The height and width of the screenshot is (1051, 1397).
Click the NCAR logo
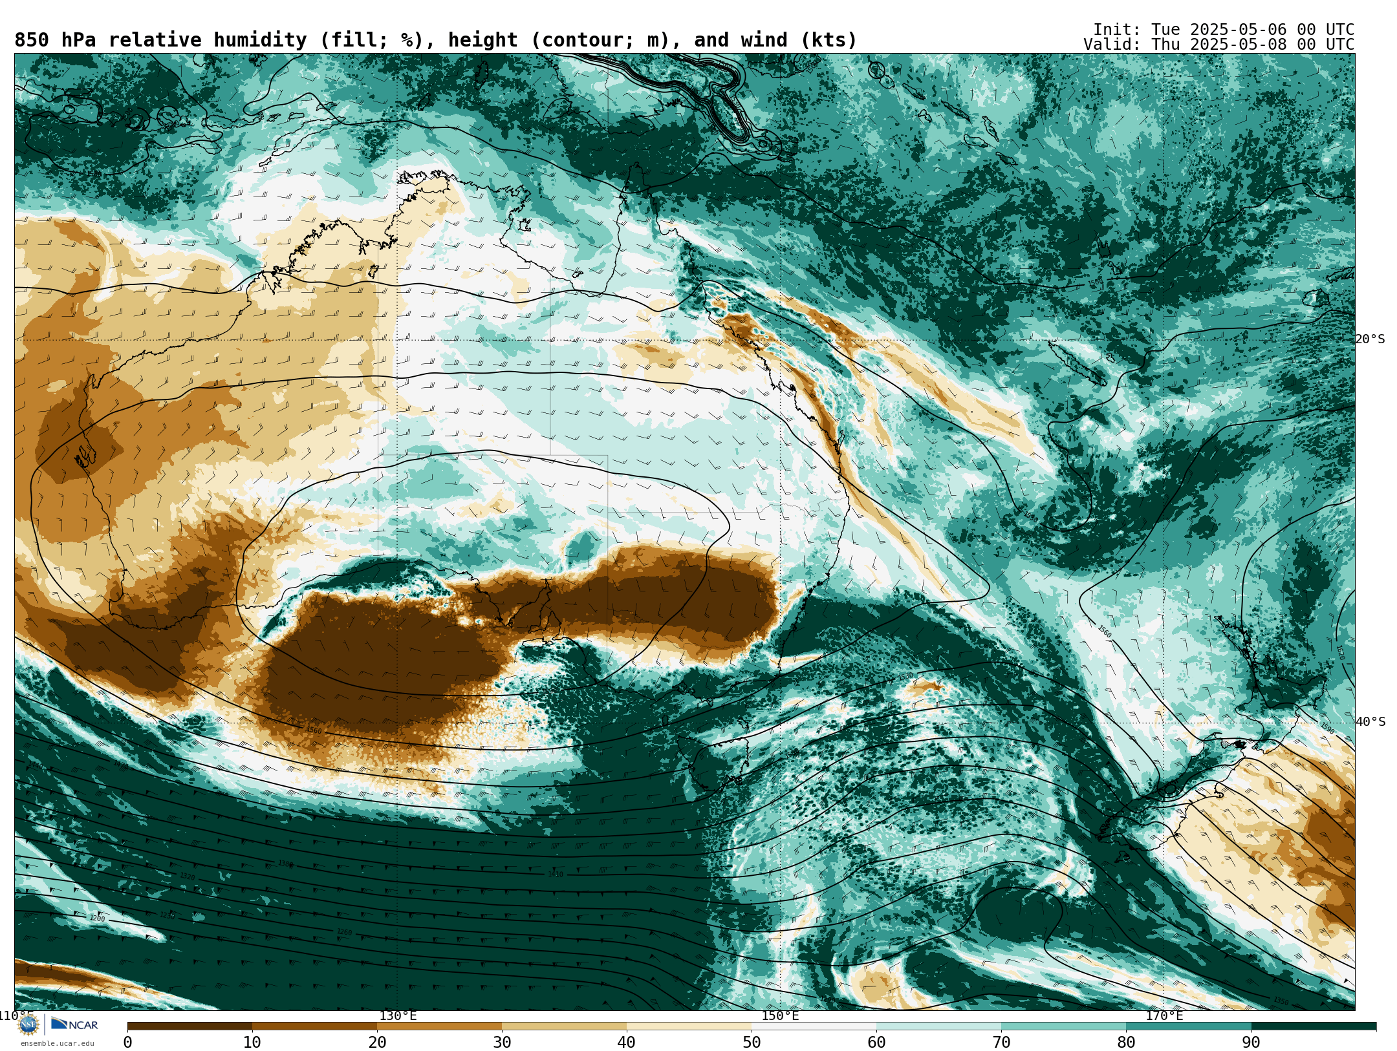pyautogui.click(x=74, y=1024)
